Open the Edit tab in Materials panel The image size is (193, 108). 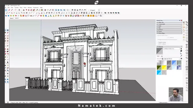[162, 56]
